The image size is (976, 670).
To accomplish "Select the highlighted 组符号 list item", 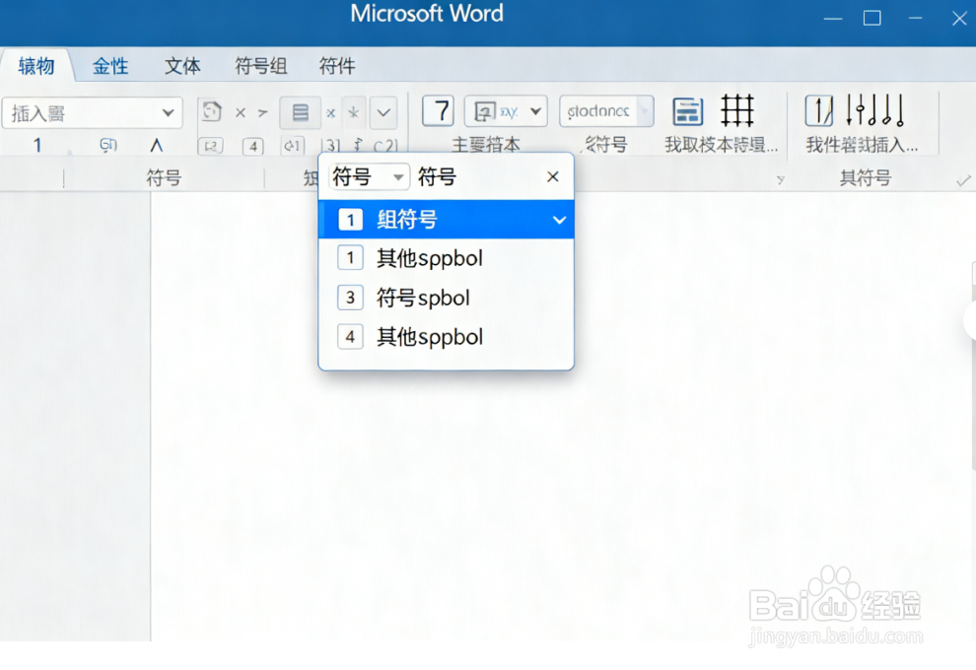I will click(x=446, y=220).
